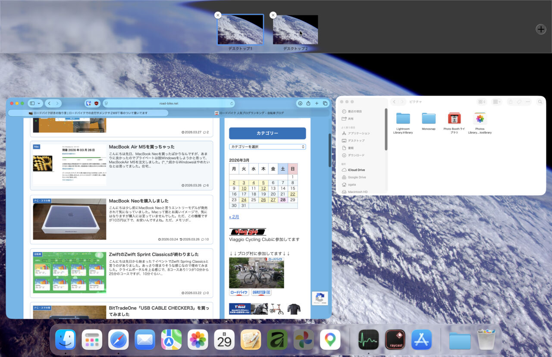Screen dimensions: 552x357
Task: Open Activity Monitor in the Dock
Action: 368,340
